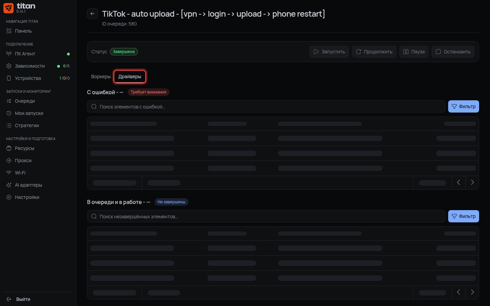Switch to the Воркеры tab
Screen dimensions: 490x306
(101, 76)
